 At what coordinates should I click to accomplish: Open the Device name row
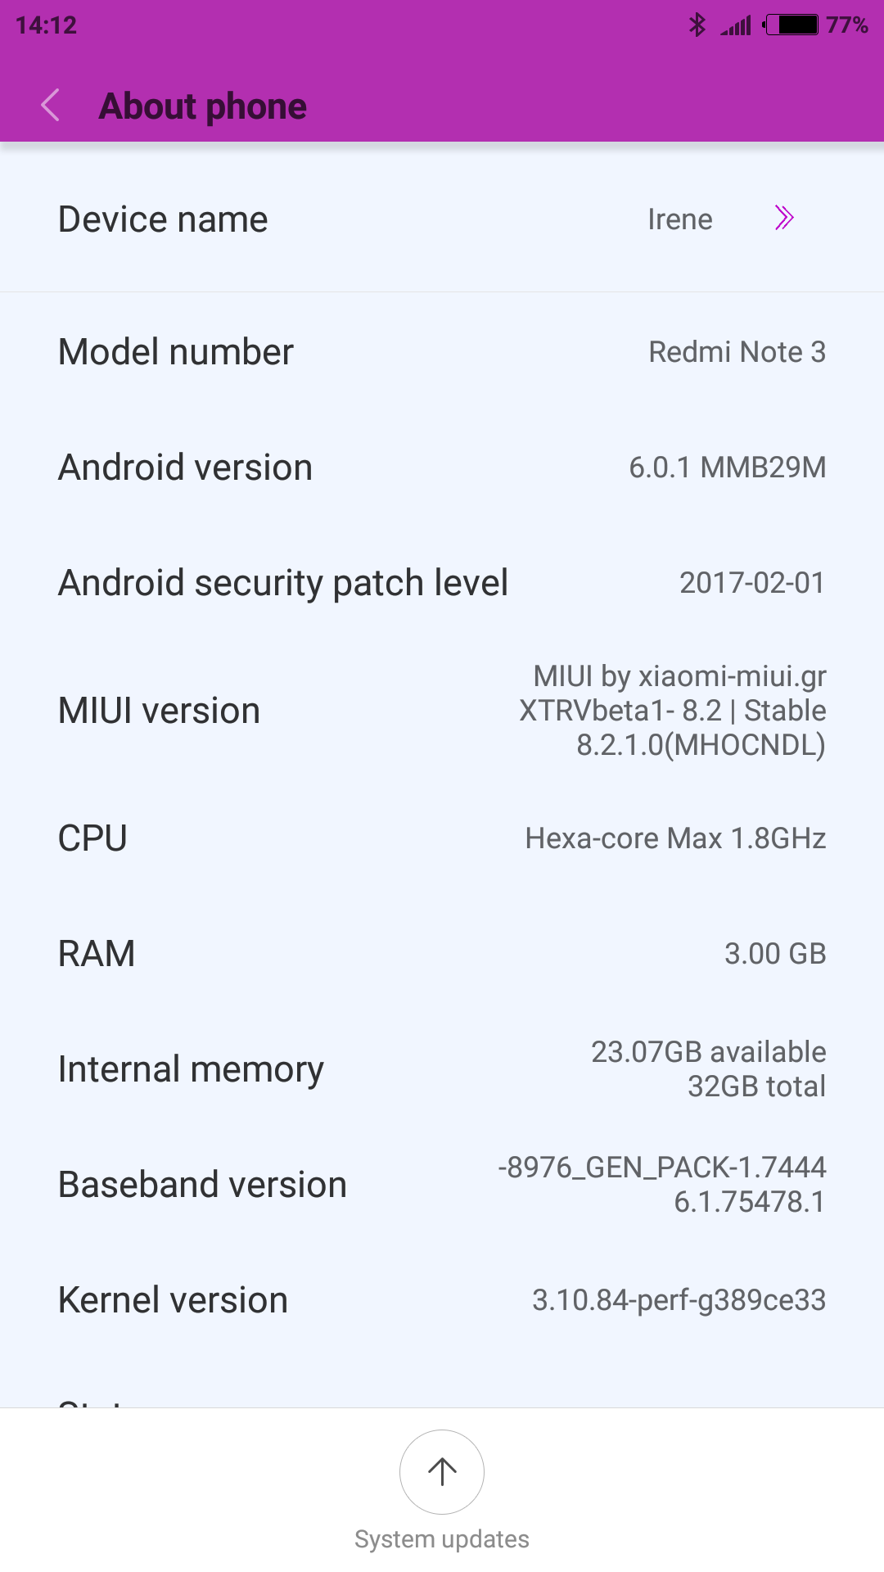click(442, 219)
